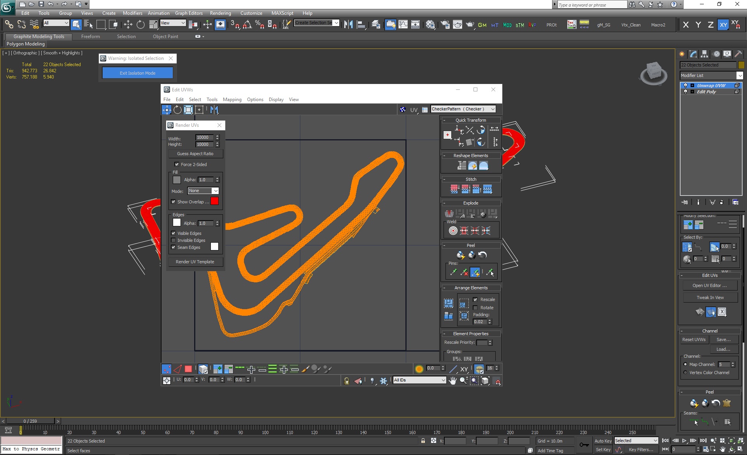Open the CheckerPattern texture dropdown
Screen dimensions: 747x455
463,109
